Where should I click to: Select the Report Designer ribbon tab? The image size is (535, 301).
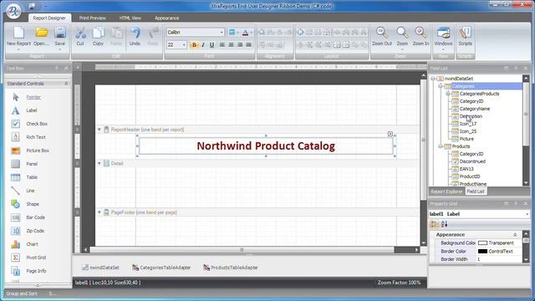49,18
